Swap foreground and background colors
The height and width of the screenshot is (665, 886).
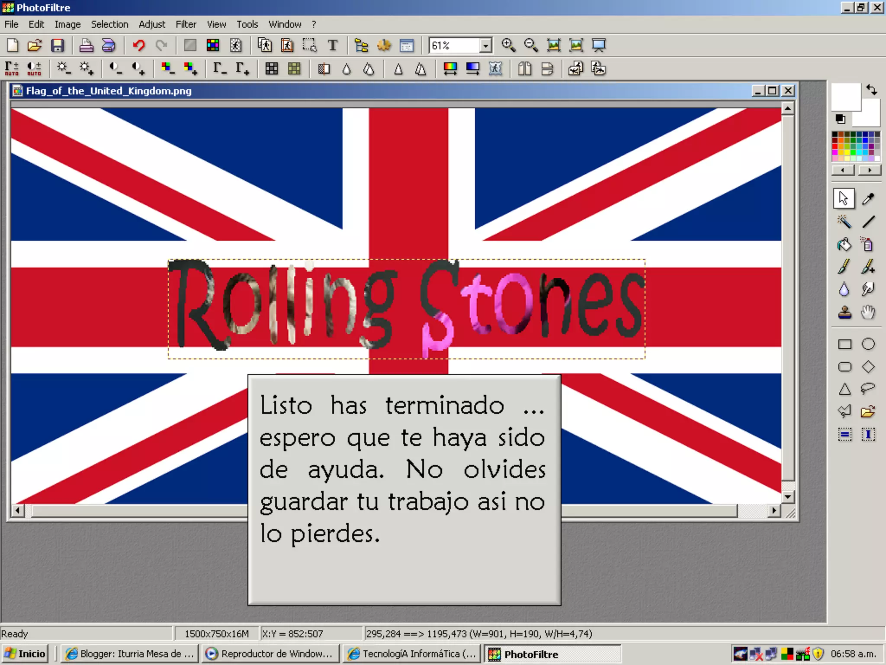click(871, 90)
